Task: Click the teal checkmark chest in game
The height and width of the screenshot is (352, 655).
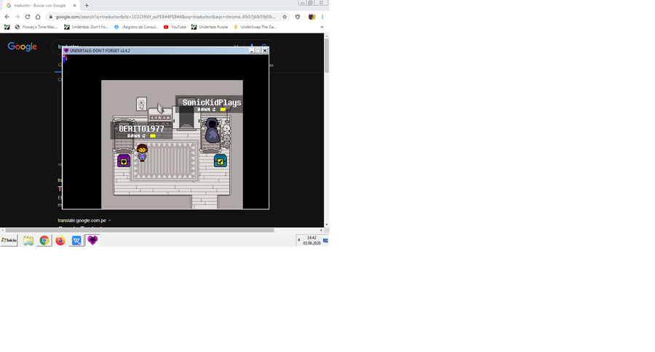Action: click(220, 161)
